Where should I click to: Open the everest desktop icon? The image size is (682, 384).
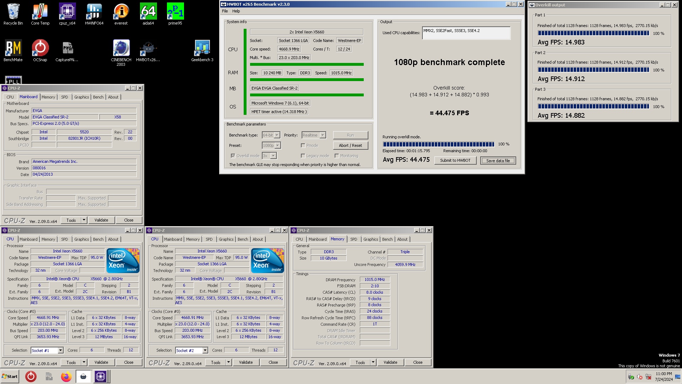[x=121, y=14]
